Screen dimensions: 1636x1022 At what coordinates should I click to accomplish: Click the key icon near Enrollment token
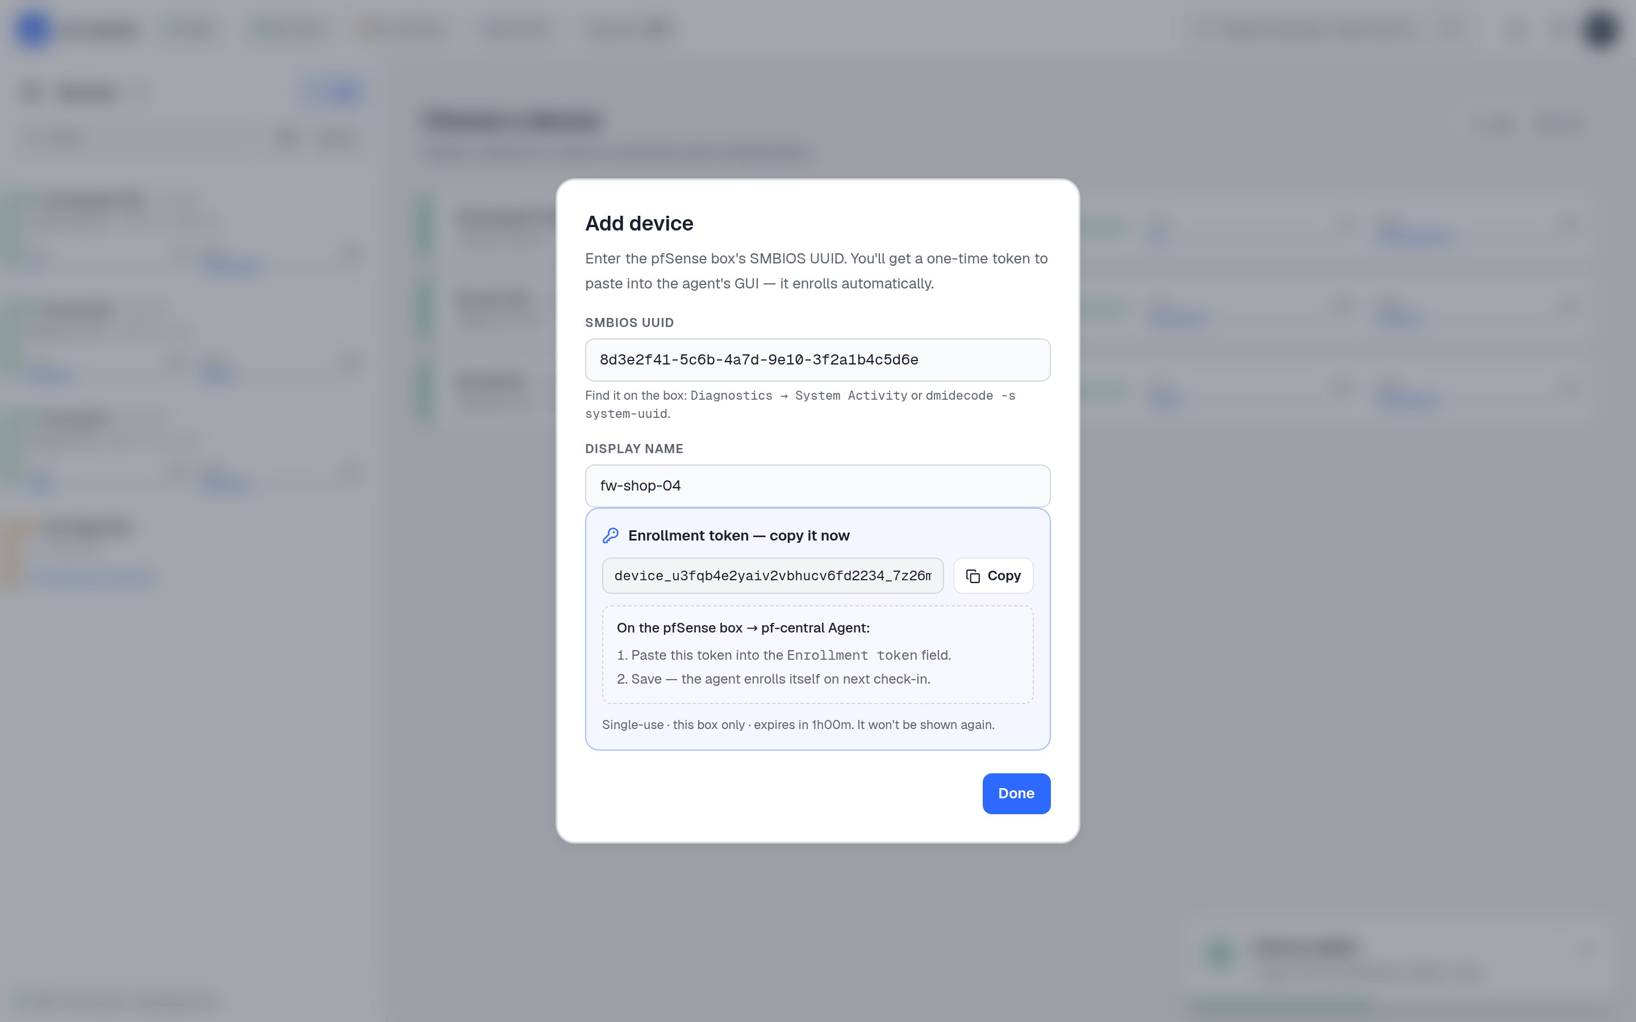(611, 535)
